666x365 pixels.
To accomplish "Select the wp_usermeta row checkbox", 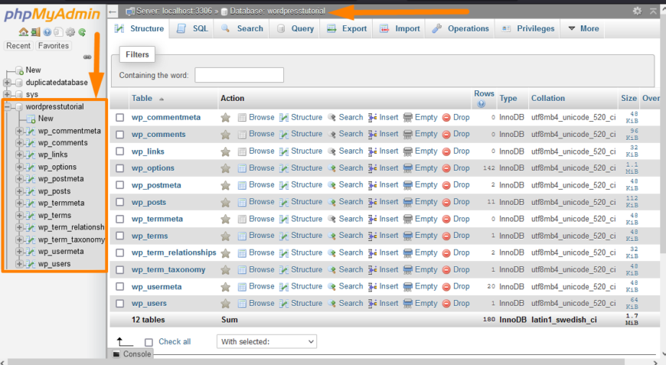I will click(x=120, y=287).
